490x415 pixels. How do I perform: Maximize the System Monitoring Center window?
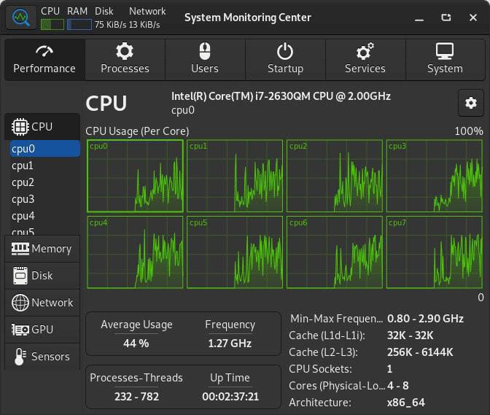pyautogui.click(x=446, y=18)
